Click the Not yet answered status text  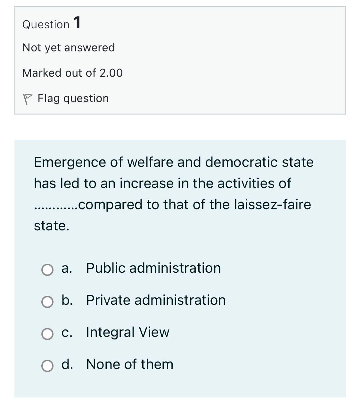pyautogui.click(x=68, y=47)
